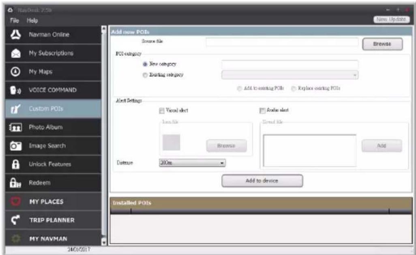Open the File menu

pos(15,20)
